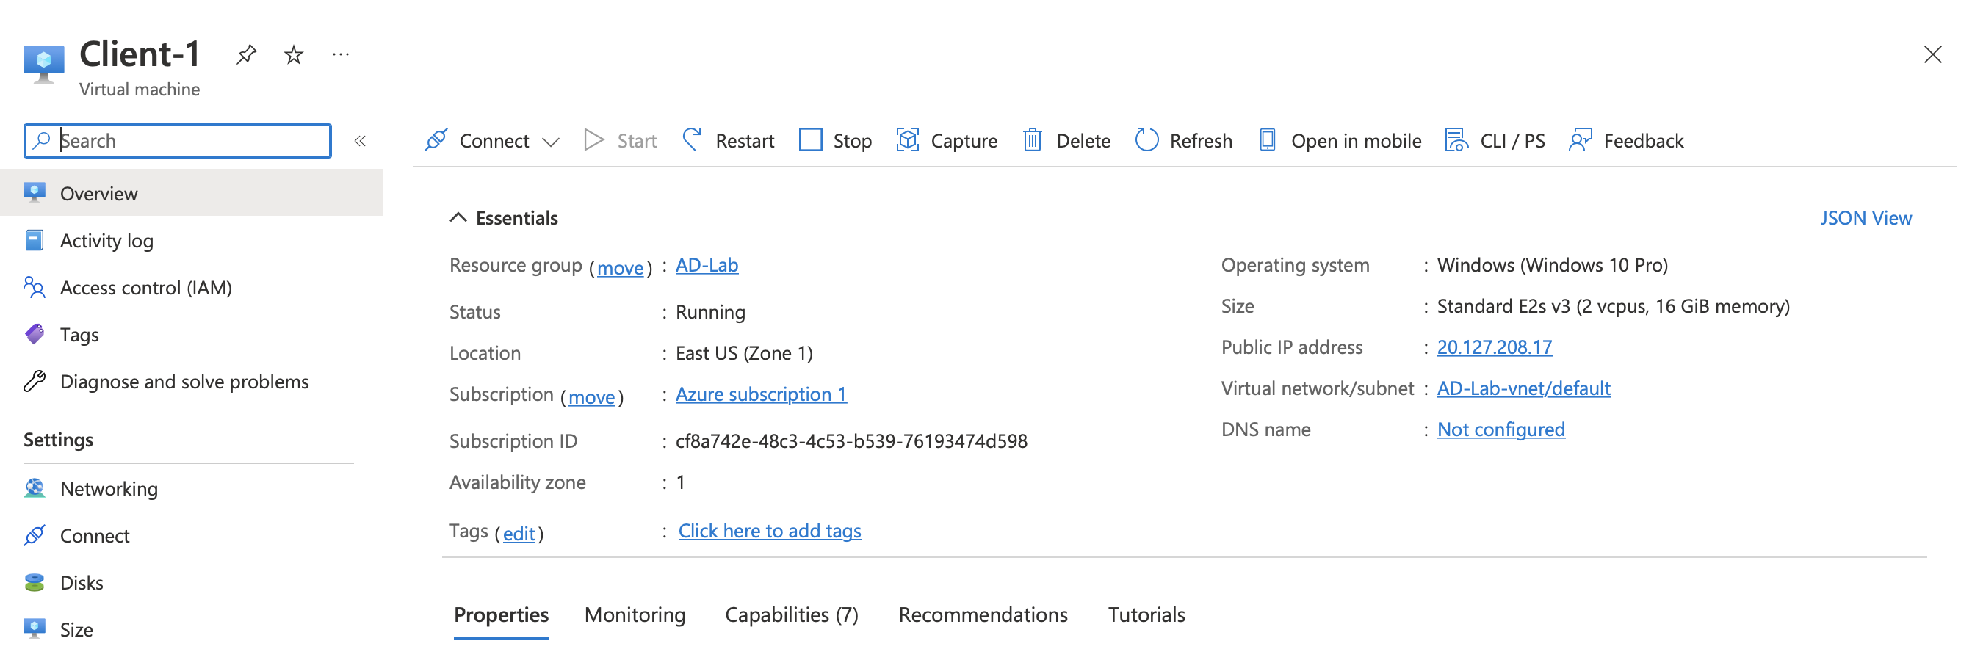Image resolution: width=1961 pixels, height=649 pixels.
Task: Click the Restart arrow icon
Action: (691, 140)
